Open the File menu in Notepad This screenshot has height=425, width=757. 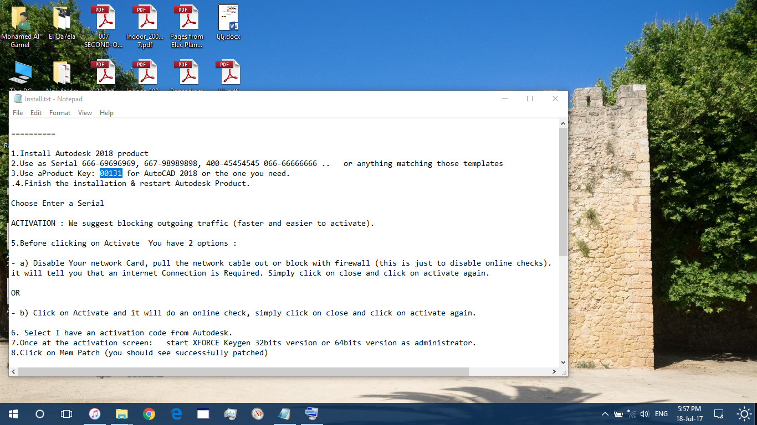[18, 113]
